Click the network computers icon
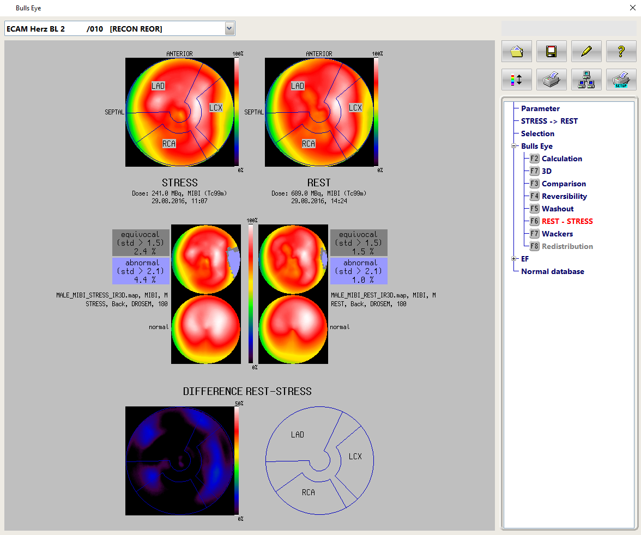 tap(586, 80)
